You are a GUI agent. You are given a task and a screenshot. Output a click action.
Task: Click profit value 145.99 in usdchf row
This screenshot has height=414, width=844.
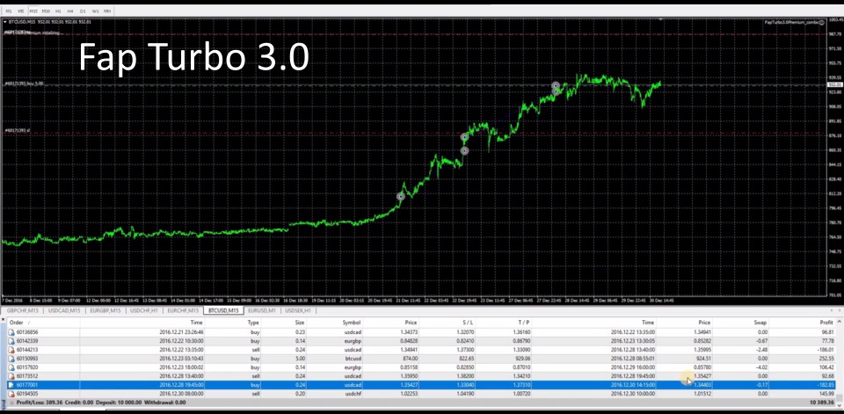point(826,394)
